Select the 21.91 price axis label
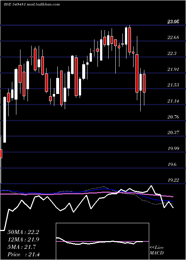Screen dimensions: 186x260 click(x=173, y=69)
